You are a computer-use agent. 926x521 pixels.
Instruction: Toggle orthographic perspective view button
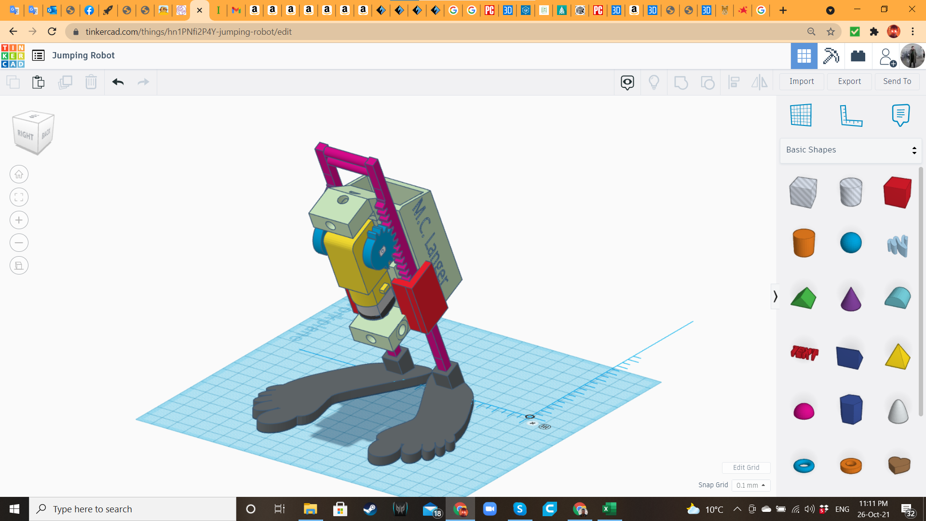(x=19, y=265)
